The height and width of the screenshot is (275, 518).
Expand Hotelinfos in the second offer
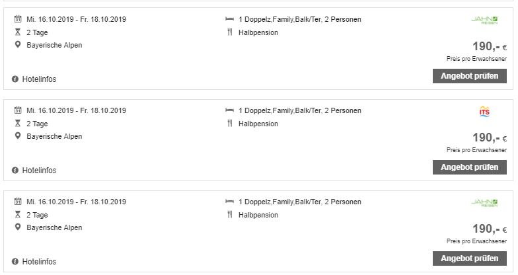(38, 171)
